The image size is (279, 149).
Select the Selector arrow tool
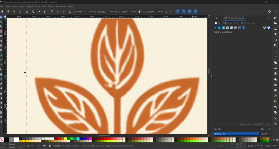click(1, 17)
